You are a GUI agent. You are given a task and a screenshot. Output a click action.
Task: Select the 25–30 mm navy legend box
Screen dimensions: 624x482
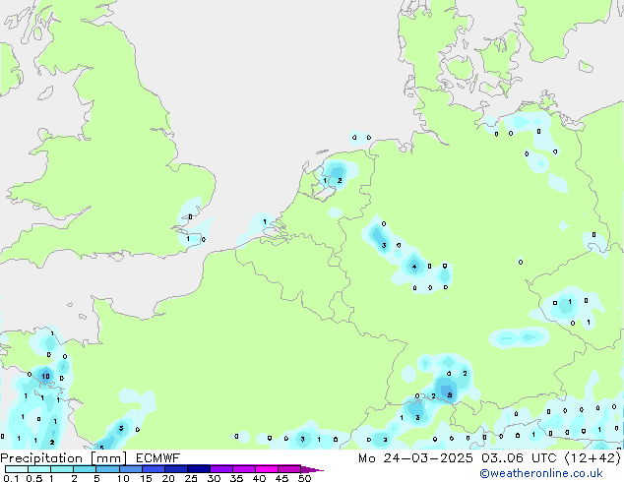(198, 469)
